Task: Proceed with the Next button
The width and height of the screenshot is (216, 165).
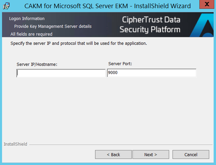Action: pyautogui.click(x=150, y=154)
